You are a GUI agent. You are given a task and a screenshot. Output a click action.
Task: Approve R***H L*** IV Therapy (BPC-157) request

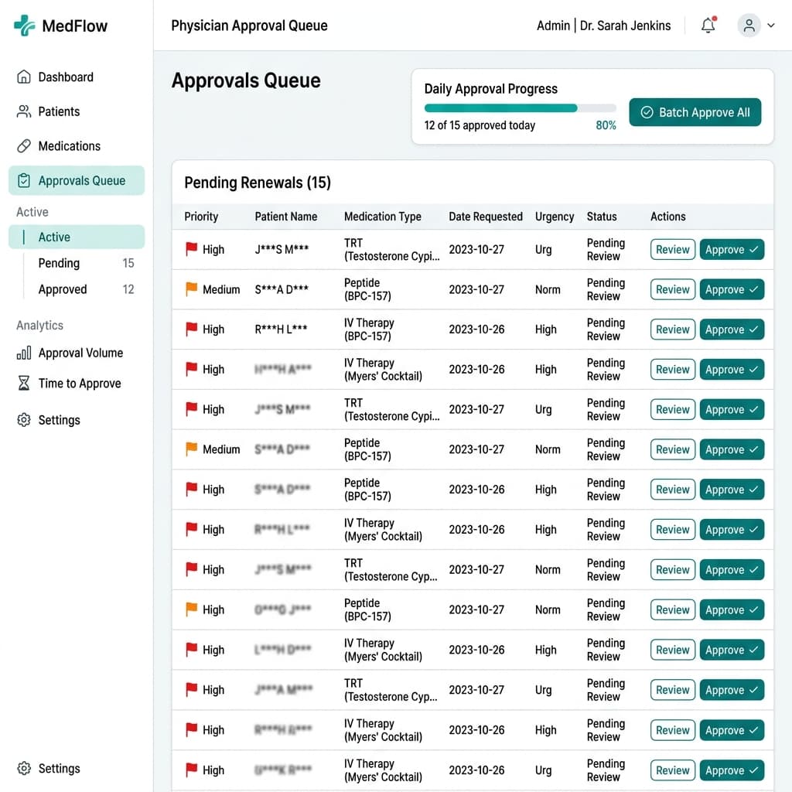click(732, 329)
